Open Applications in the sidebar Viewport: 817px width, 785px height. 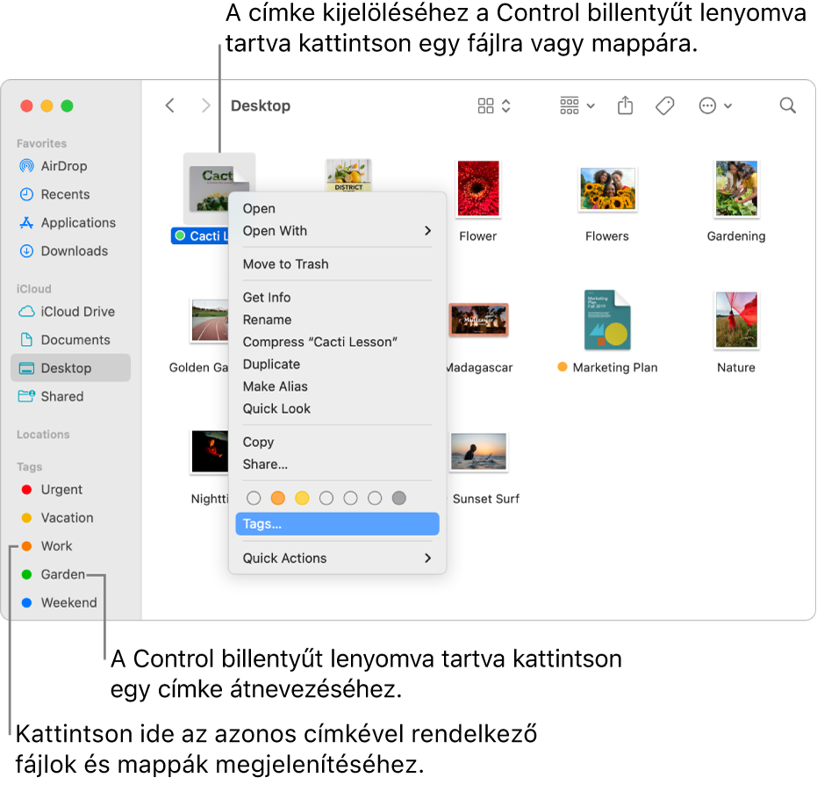pyautogui.click(x=70, y=222)
